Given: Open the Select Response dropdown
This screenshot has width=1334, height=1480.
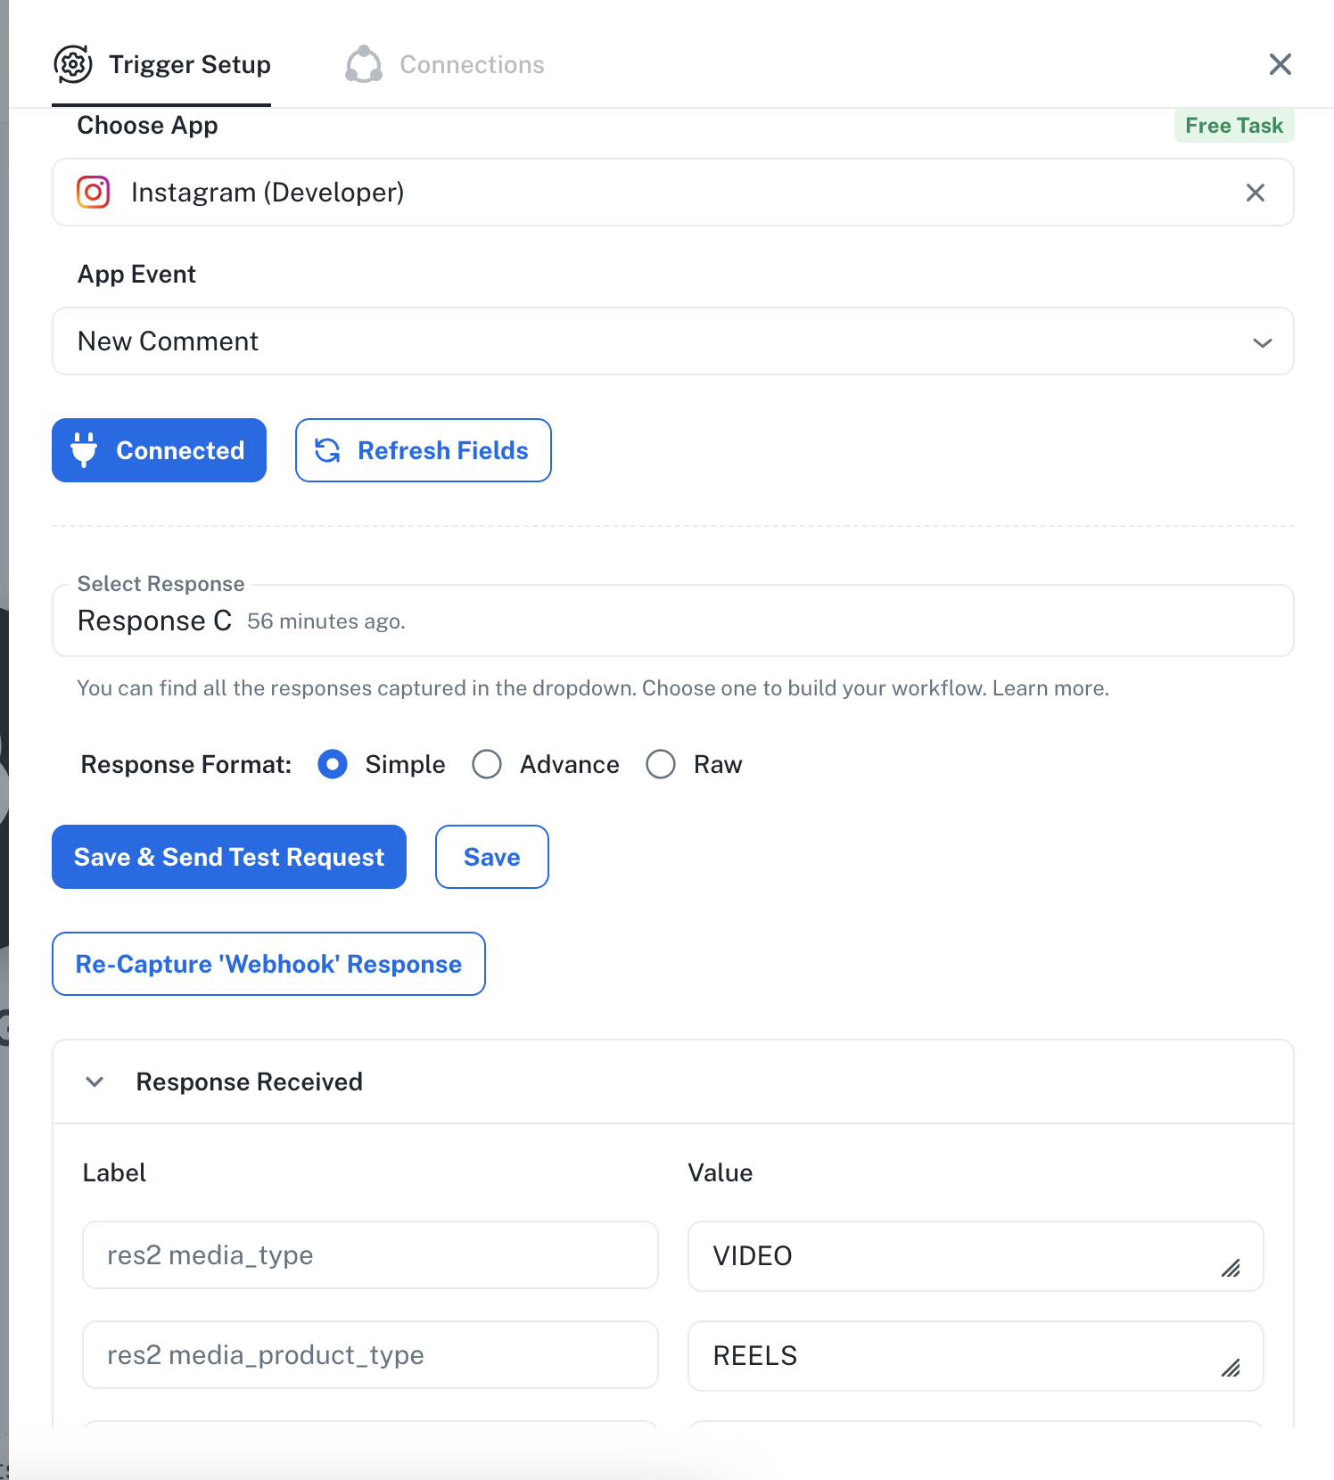Looking at the screenshot, I should point(673,621).
